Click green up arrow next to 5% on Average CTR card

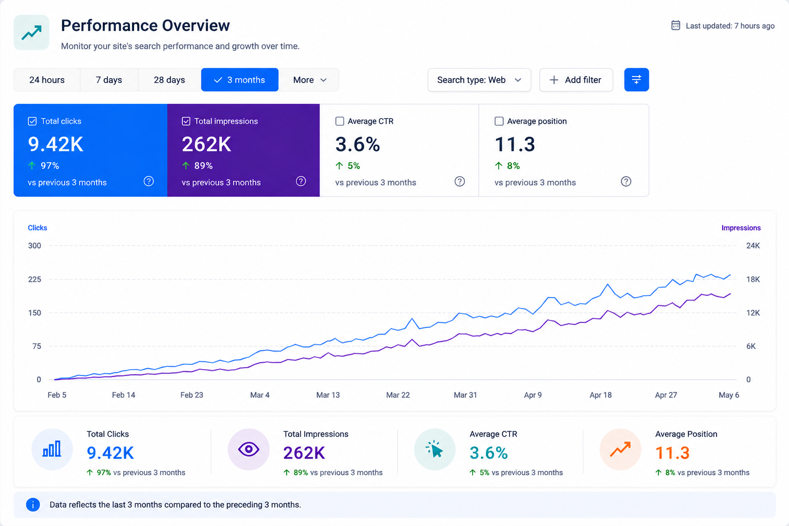tap(339, 165)
